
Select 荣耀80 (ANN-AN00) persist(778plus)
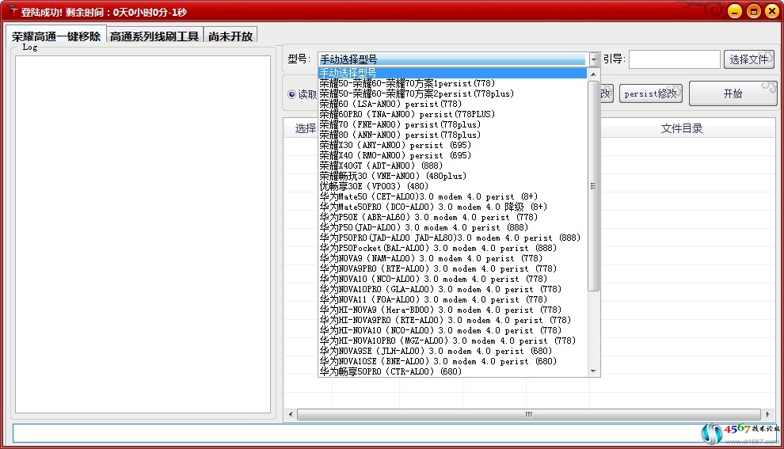point(452,135)
